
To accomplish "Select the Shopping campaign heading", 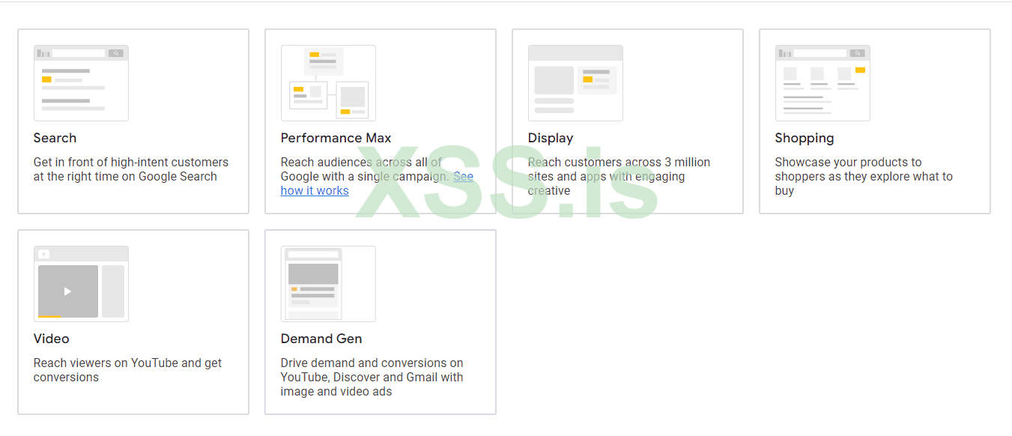I will coord(805,139).
